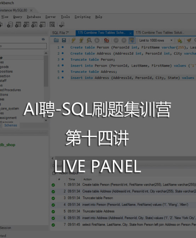Save snippet using the star icon
Viewport: 196px width, 238px height.
pyautogui.click(x=180, y=40)
